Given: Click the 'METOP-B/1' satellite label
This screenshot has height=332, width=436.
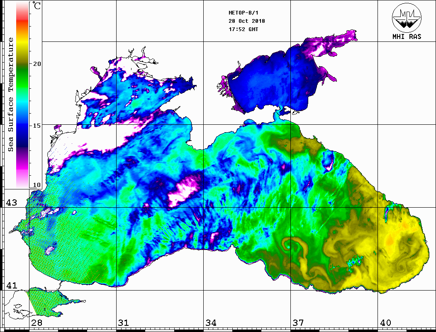Looking at the screenshot, I should point(243,13).
